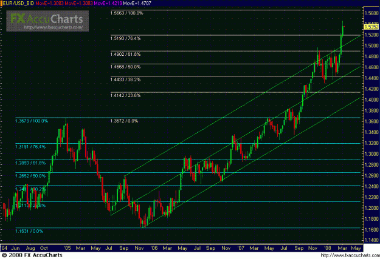Screen dimensions: 380x259
Task: Click the 1.1600 price axis value
Action: click(x=371, y=229)
